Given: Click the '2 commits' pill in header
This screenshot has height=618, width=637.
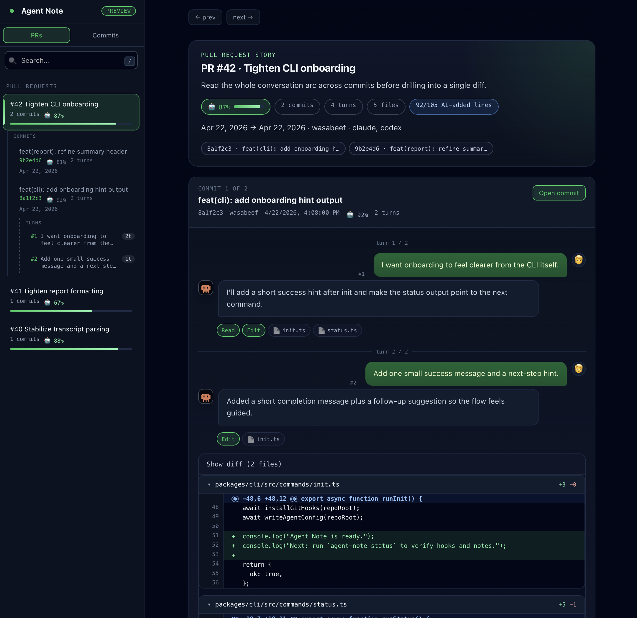Looking at the screenshot, I should coord(297,106).
